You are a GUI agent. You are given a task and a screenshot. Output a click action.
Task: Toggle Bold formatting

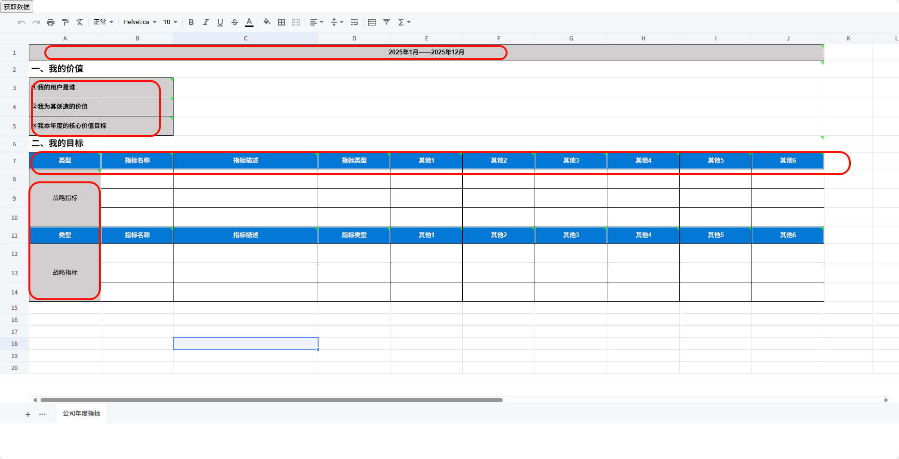coord(191,22)
